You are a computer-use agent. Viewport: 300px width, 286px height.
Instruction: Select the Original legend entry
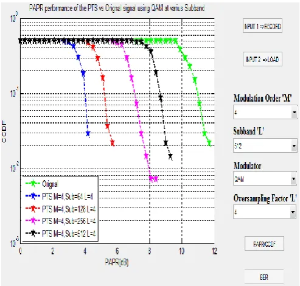click(x=42, y=184)
